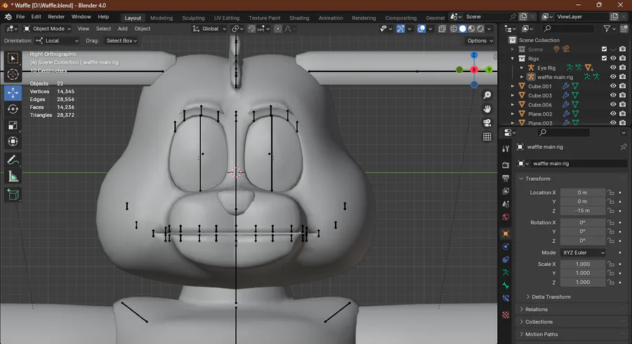Click the Z axis on navigation gizmo
The image size is (632, 344).
click(x=474, y=55)
